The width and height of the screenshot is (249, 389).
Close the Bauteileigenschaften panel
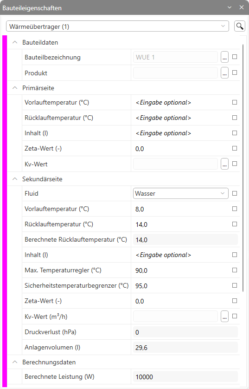tap(242, 7)
